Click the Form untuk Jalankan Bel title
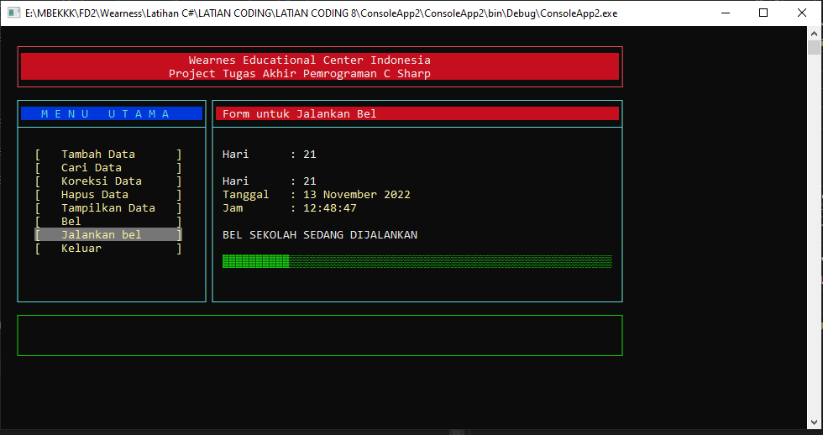 pos(300,114)
